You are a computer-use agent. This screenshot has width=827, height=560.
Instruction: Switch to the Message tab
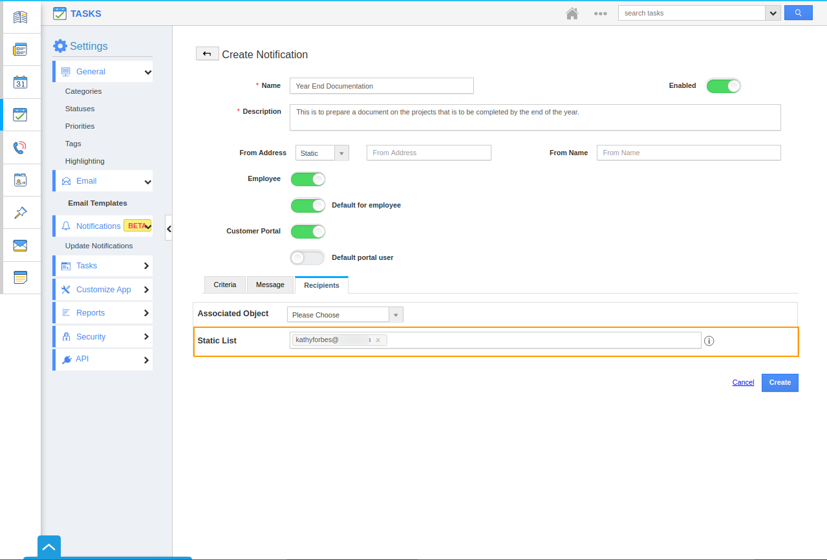(270, 285)
